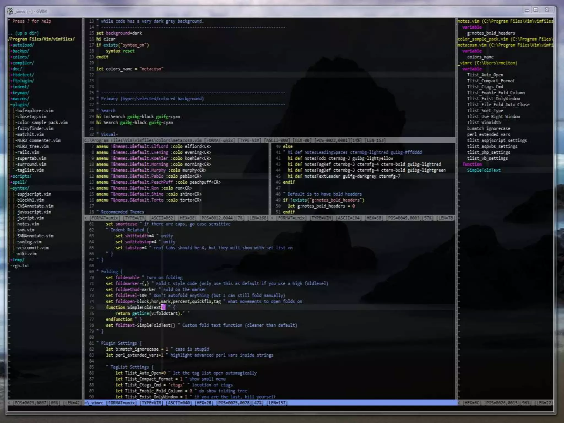Maximize the GVIM window
This screenshot has width=564, height=423.
(x=536, y=10)
